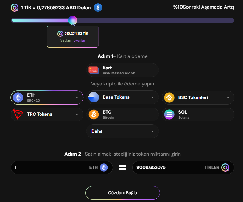Click the Base Tokens circle icon
Image resolution: width=243 pixels, height=202 pixels.
tap(94, 97)
